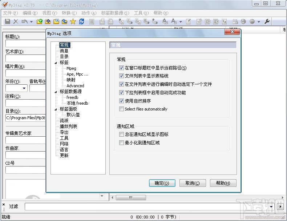Screen dimensions: 287x221
Task: Enable 总在通知区域显示图标 checkbox
Action: click(121, 134)
